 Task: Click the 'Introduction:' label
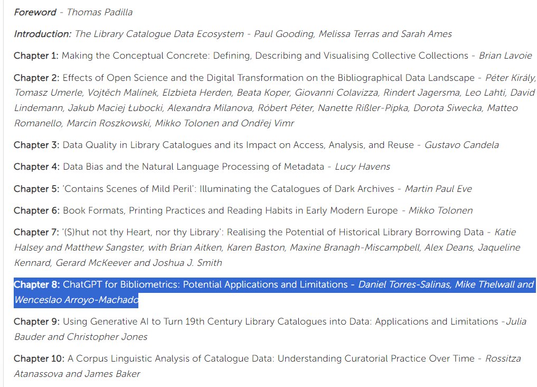pyautogui.click(x=43, y=34)
